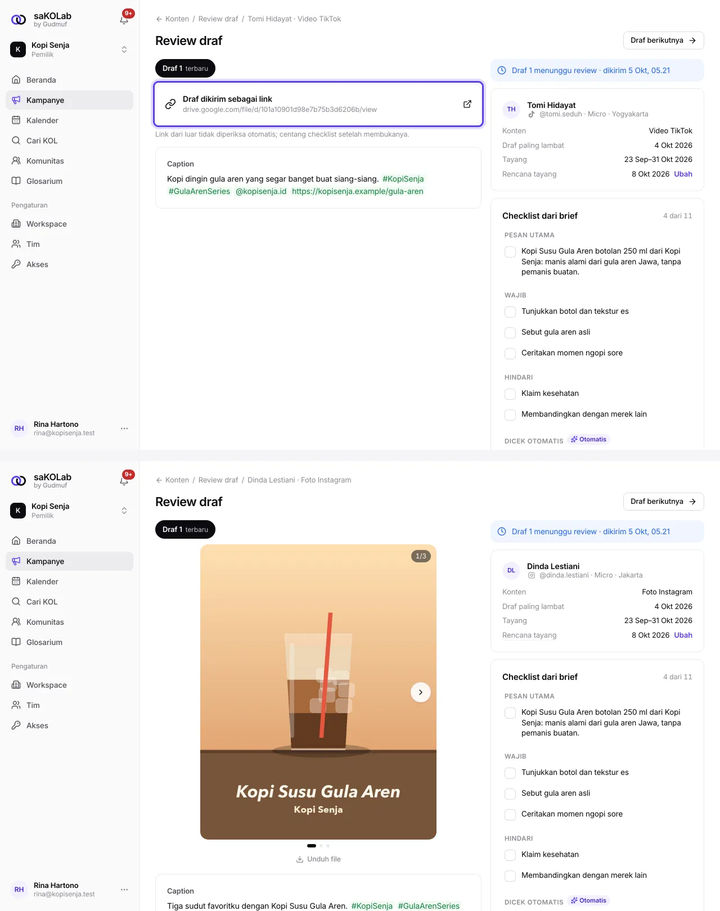
Task: Open Akses on Dinda Lestiani page sidebar
Action: (x=69, y=725)
